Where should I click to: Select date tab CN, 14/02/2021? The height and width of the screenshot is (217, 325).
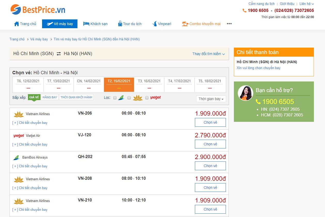[89, 85]
